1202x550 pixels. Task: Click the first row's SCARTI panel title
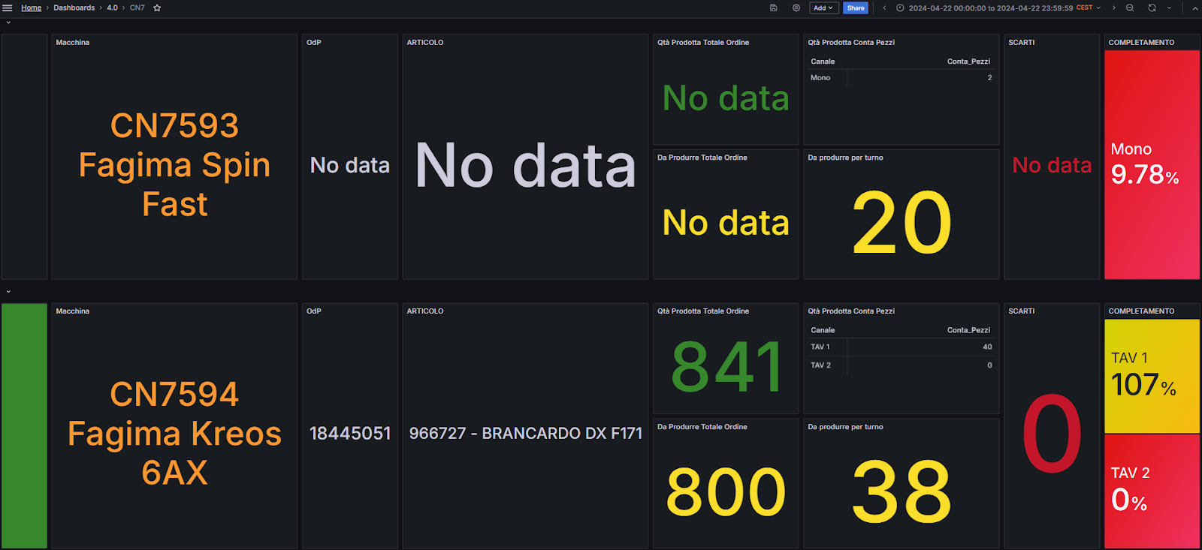point(1022,43)
